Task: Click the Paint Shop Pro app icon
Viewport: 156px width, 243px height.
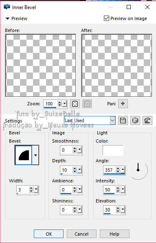Action: pyautogui.click(x=7, y=7)
